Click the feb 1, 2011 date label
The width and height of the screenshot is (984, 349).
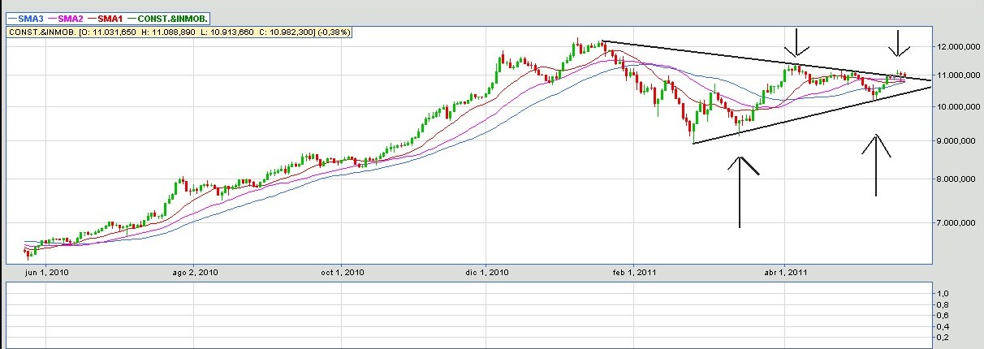(633, 272)
